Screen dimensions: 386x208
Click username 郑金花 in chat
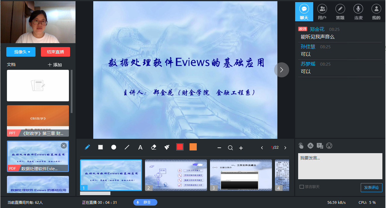tap(317, 29)
